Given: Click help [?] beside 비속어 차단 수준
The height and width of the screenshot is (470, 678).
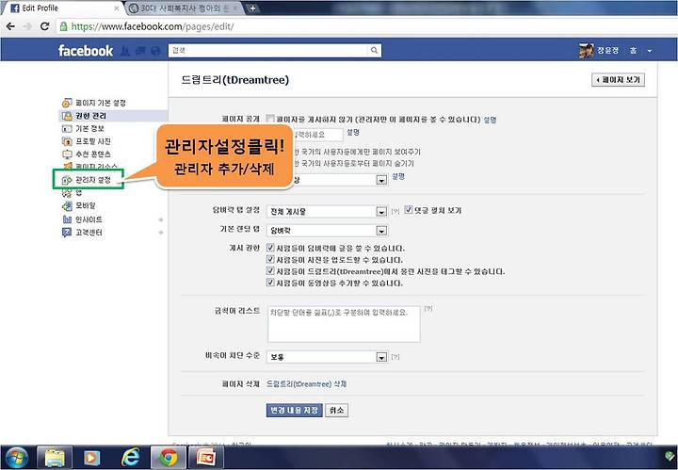Looking at the screenshot, I should 395,357.
